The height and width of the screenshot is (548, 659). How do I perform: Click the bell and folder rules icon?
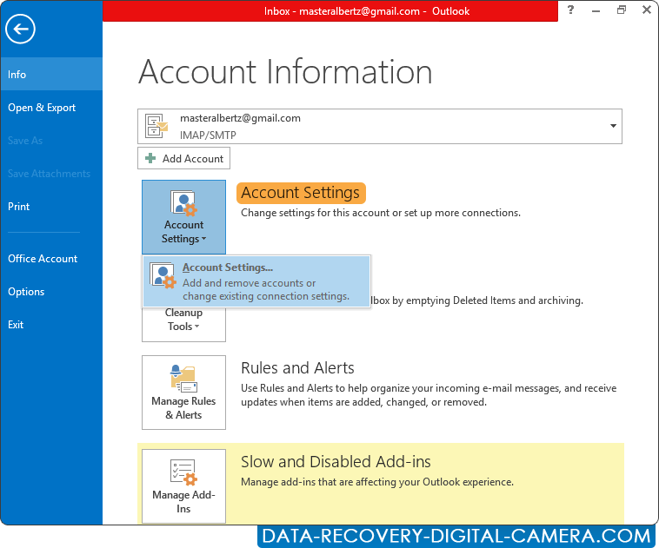coord(183,379)
